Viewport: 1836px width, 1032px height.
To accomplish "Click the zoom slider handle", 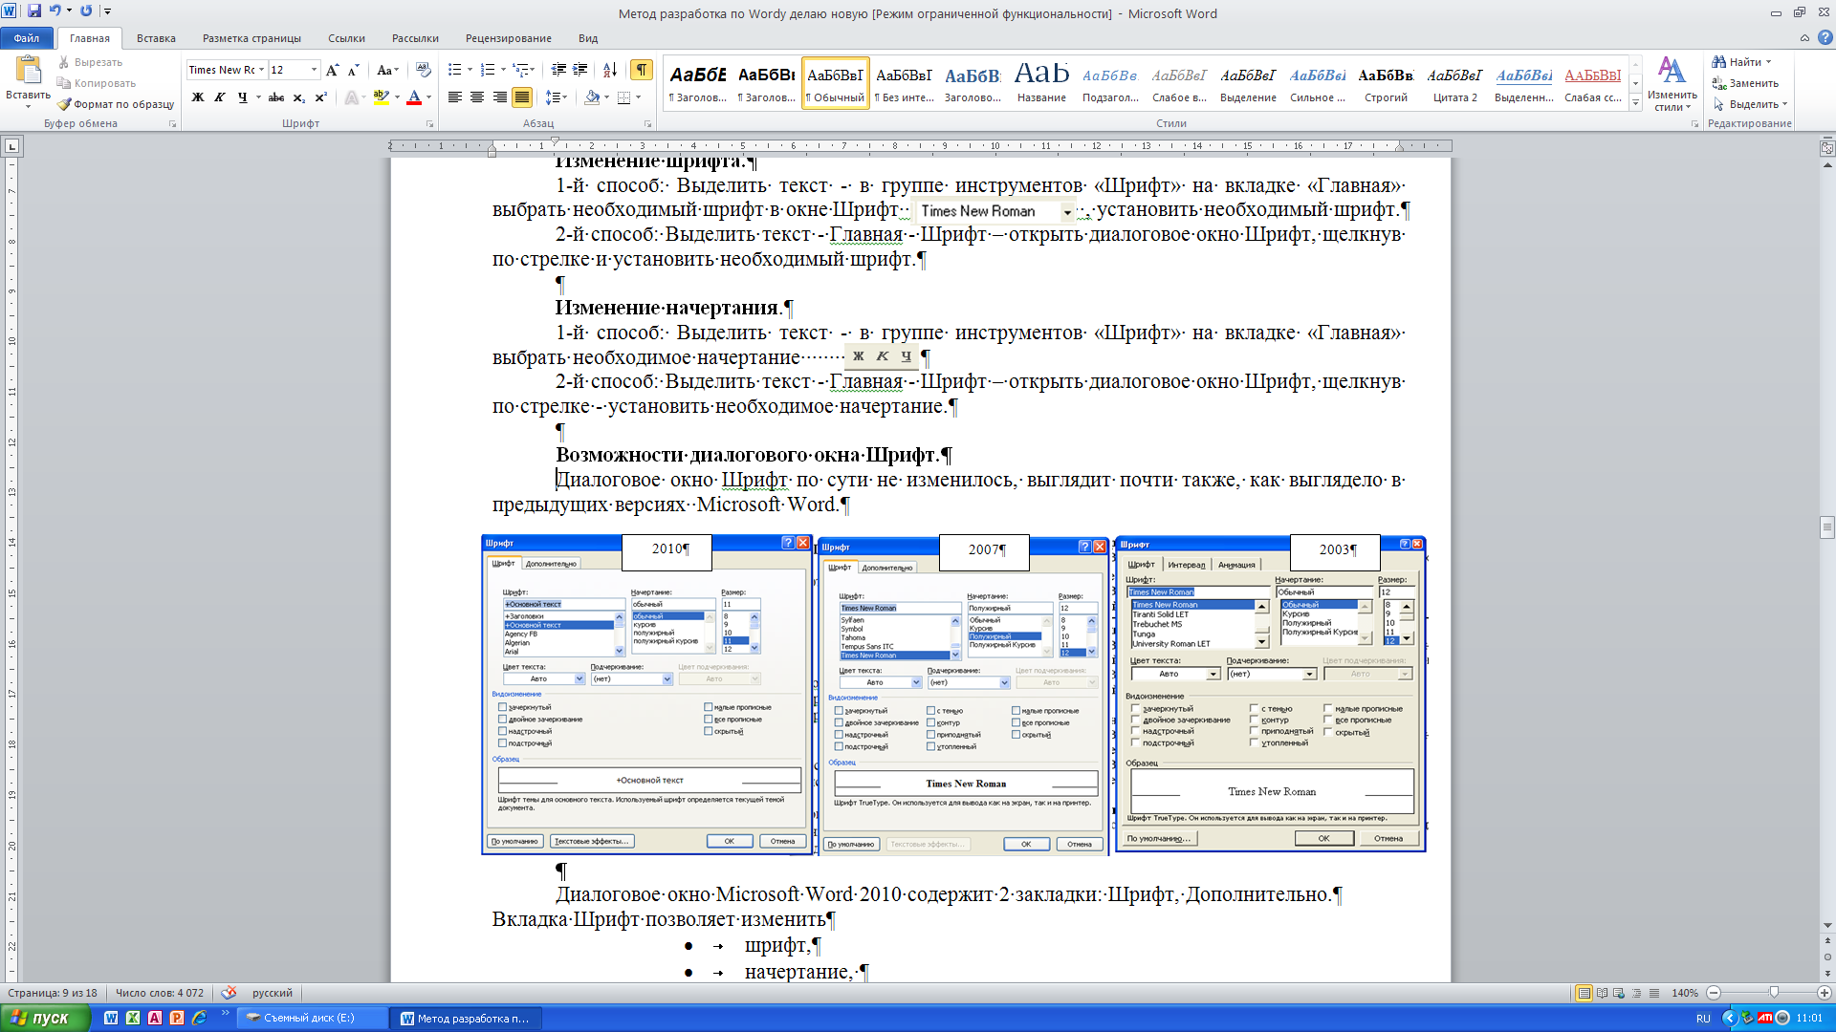I will click(1774, 993).
